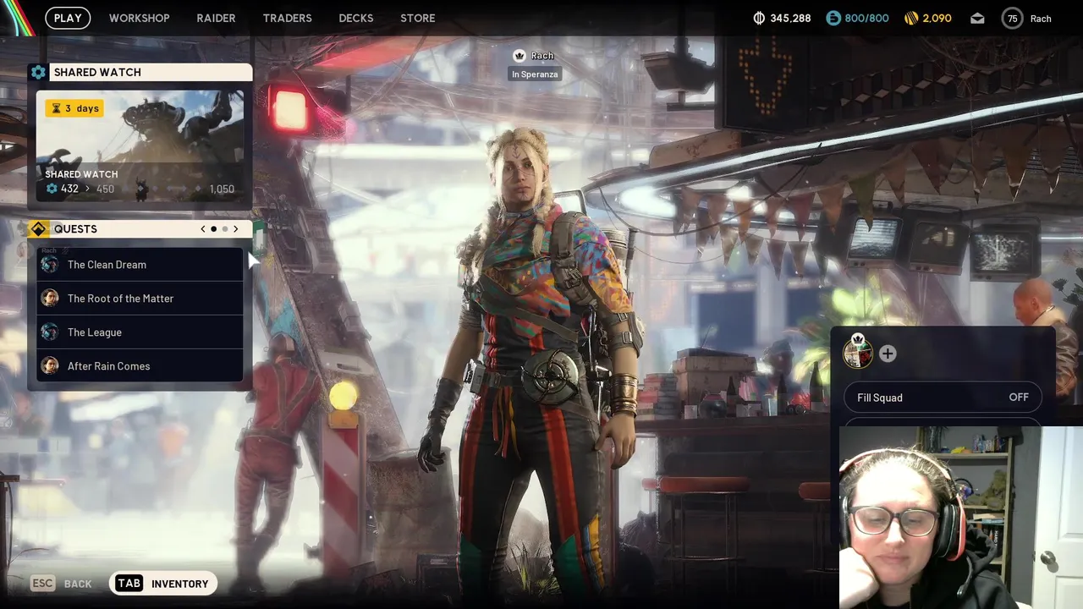Click the 1,050 milestone value
1083x609 pixels.
[x=222, y=189]
